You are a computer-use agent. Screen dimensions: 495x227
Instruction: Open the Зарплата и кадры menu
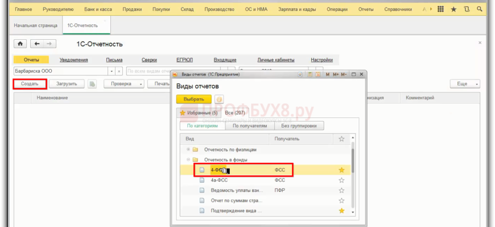coord(297,10)
